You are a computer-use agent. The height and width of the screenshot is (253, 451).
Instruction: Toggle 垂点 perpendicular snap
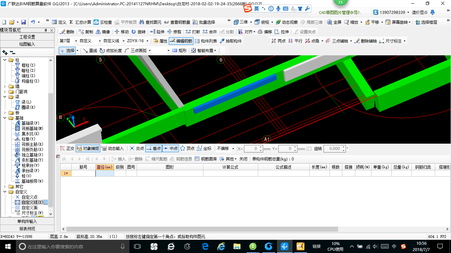pos(154,149)
